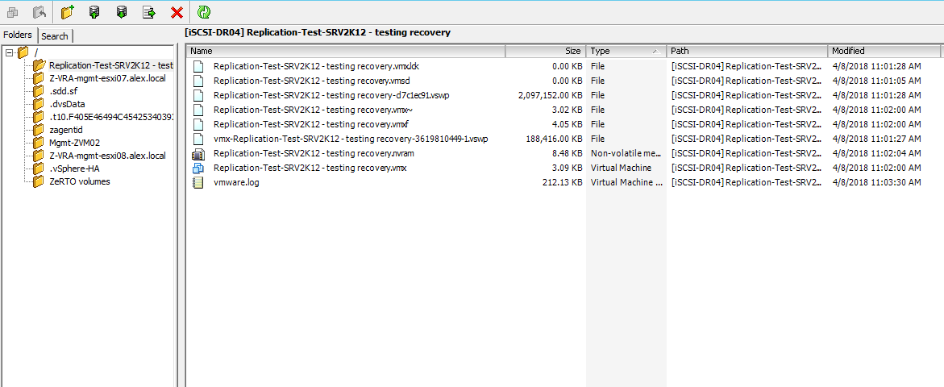The height and width of the screenshot is (387, 944).
Task: Click the 2,097,152.00 KB size value
Action: pos(550,95)
